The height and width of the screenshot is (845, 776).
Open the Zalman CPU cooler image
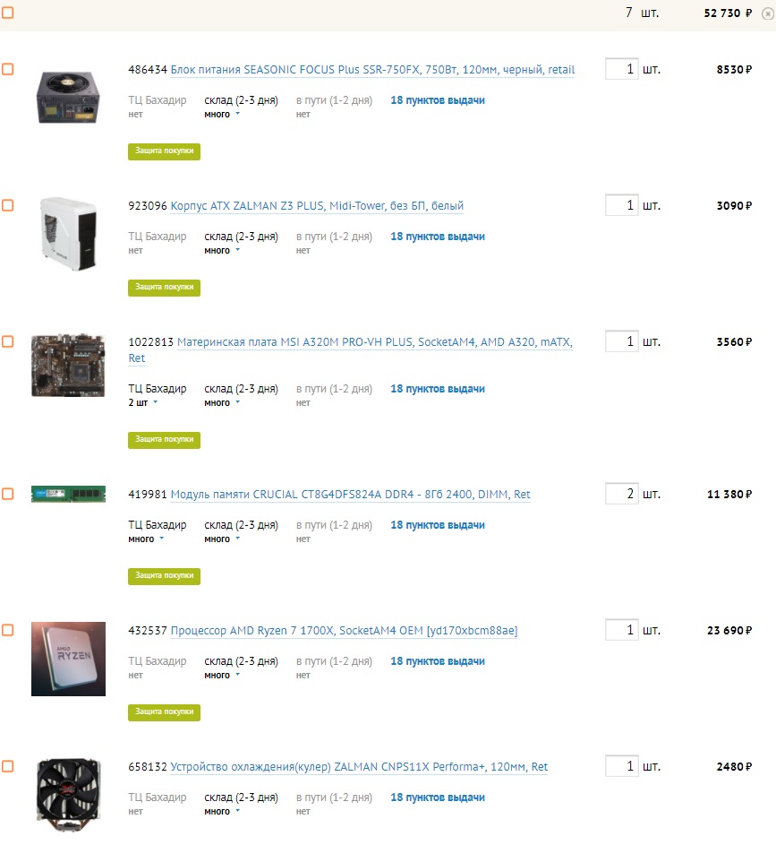coord(68,796)
